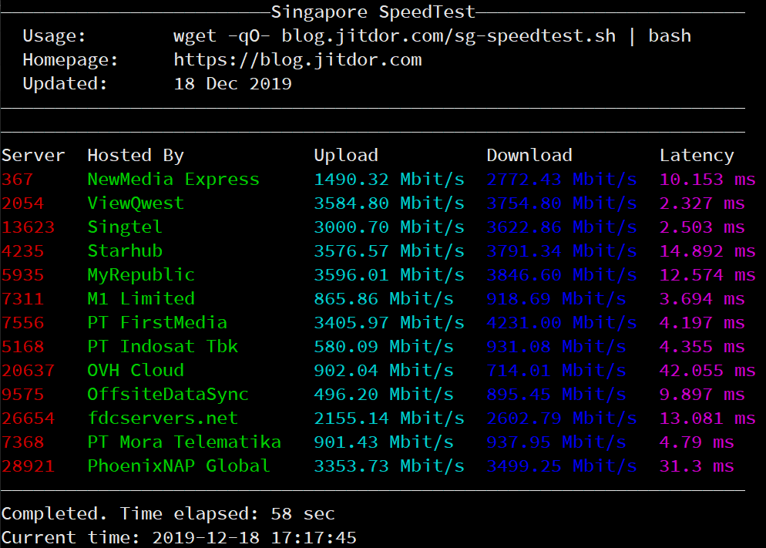Click latency value 2.503 ms
The width and height of the screenshot is (766, 548).
[x=703, y=227]
